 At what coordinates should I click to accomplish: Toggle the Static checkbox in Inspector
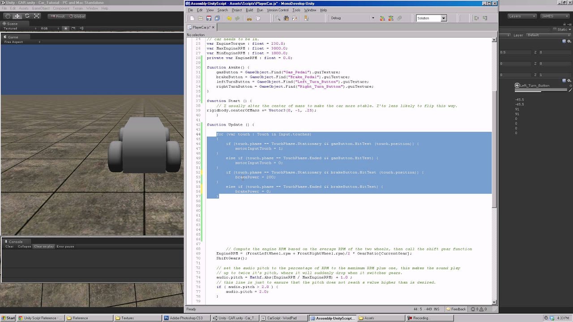555,30
